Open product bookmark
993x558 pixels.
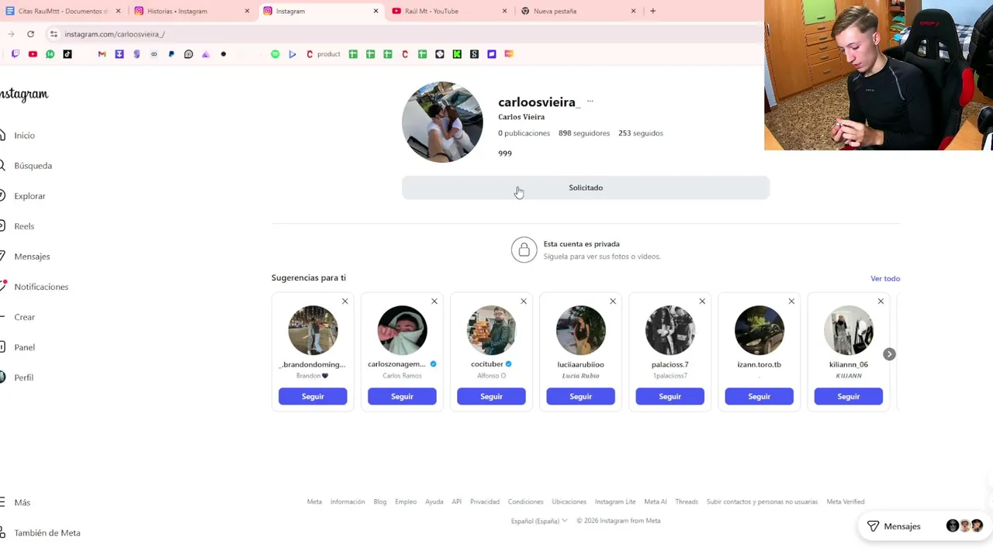click(x=324, y=54)
